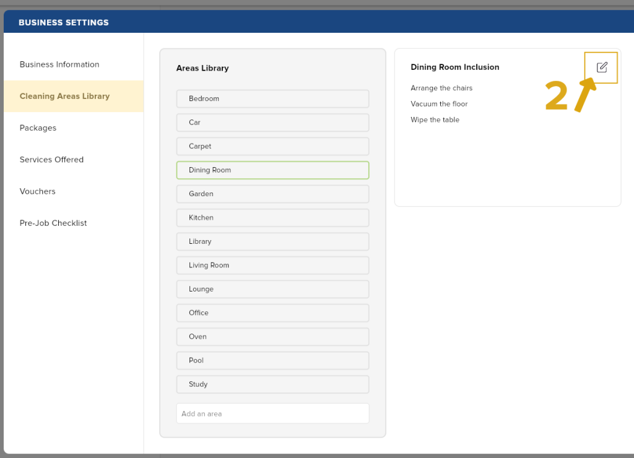Click the Add an area input field

tap(272, 413)
